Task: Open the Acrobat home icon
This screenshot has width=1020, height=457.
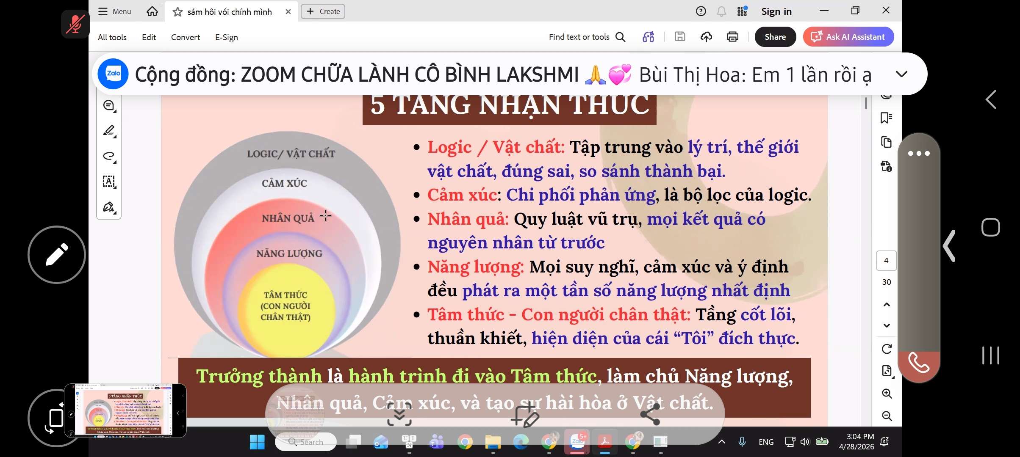Action: 152,11
